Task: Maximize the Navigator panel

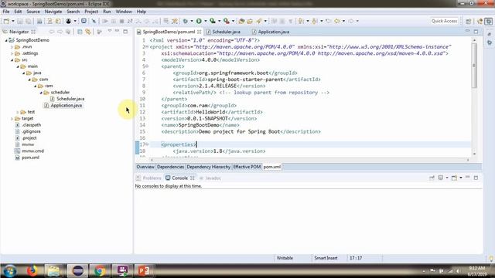Action: 125,32
